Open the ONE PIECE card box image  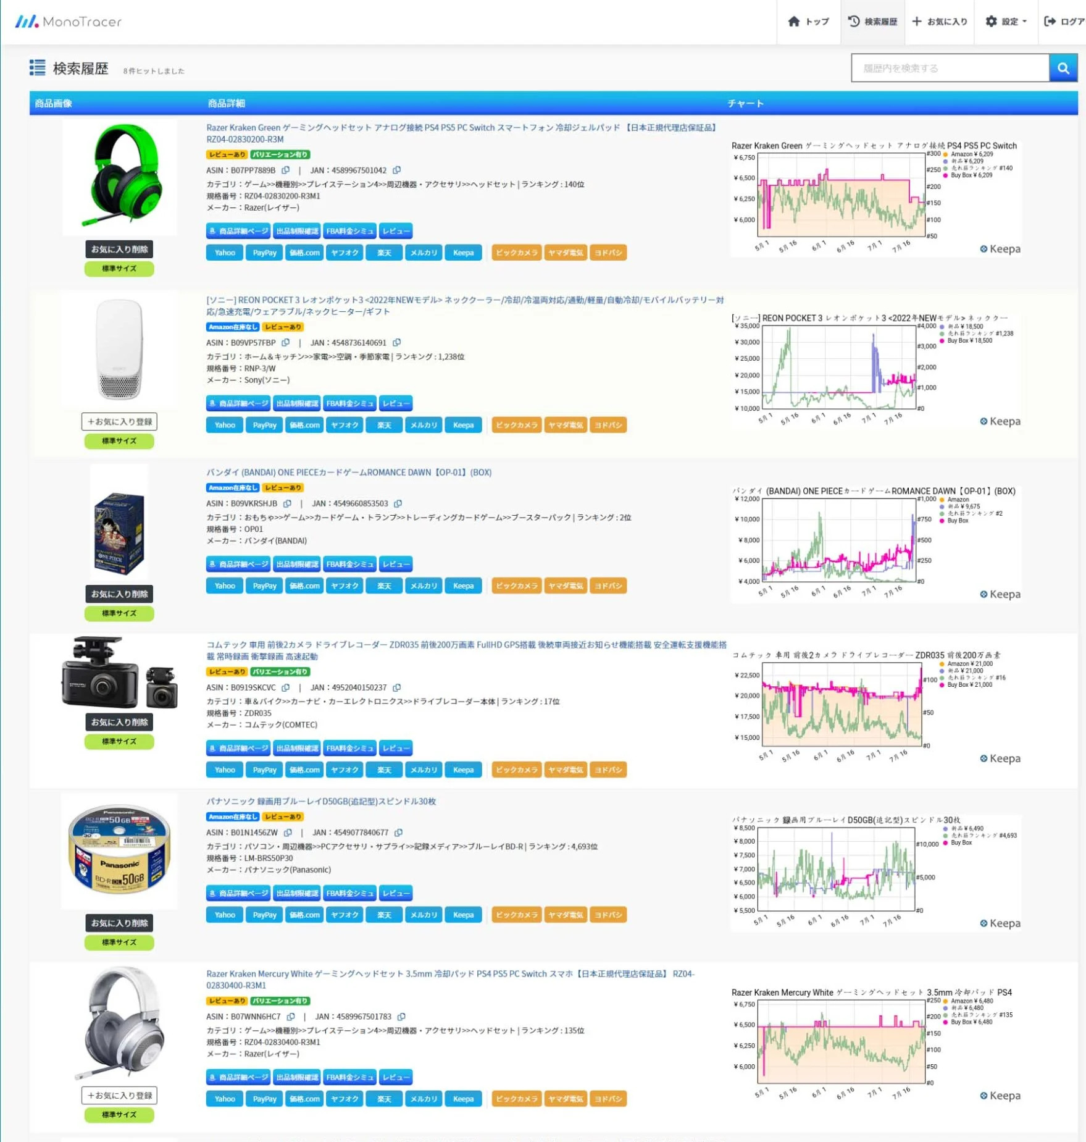click(119, 522)
